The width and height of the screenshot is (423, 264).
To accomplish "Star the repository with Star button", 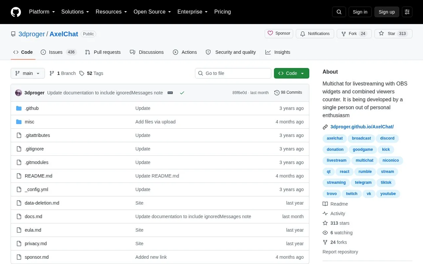I will [x=393, y=34].
